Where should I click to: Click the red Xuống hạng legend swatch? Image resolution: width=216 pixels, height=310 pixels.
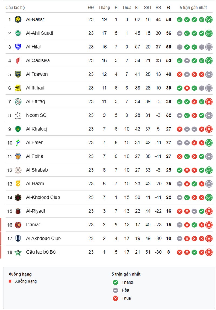(x=10, y=281)
